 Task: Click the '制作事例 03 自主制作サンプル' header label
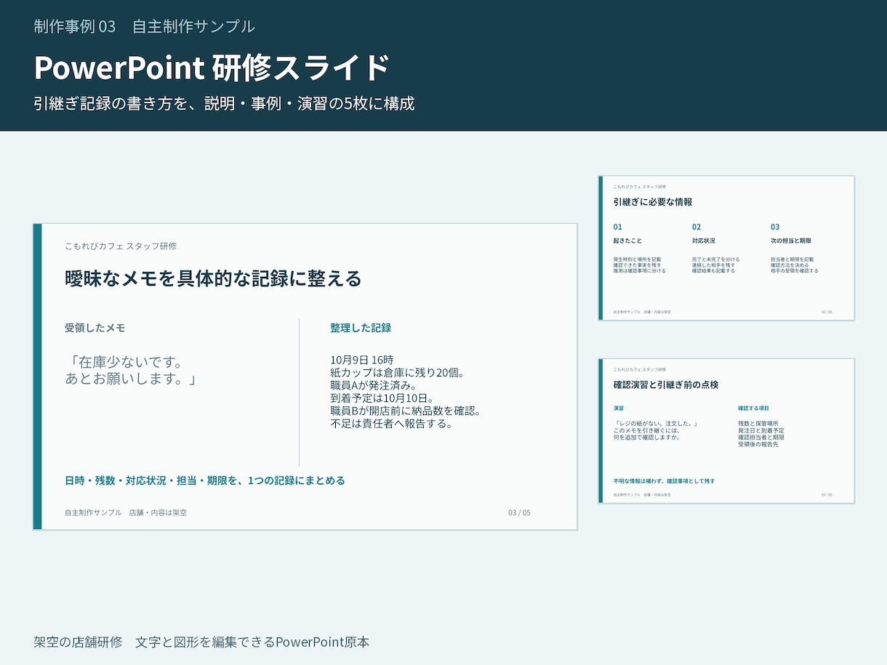click(x=144, y=26)
